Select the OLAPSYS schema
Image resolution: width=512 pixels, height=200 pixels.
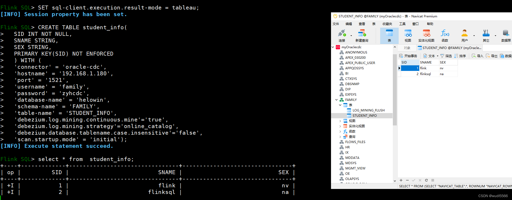(352, 179)
